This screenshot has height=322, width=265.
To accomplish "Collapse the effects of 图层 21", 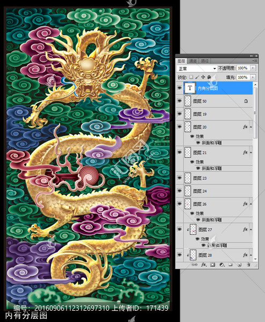I will pos(251,152).
